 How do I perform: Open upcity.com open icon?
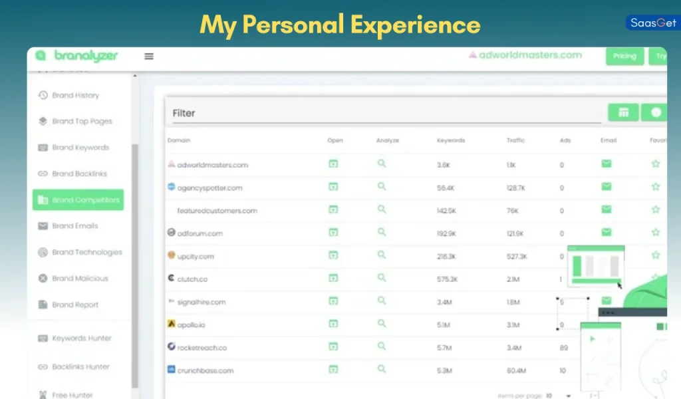coord(333,255)
